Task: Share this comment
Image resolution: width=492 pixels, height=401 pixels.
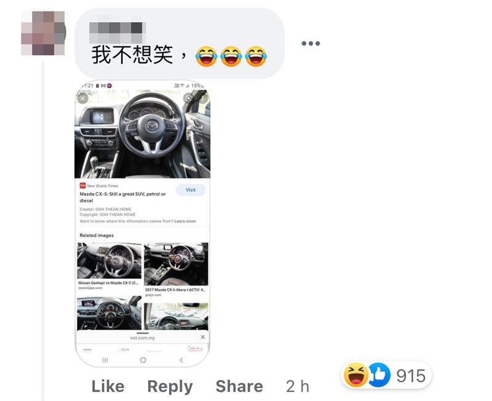Action: tap(239, 386)
